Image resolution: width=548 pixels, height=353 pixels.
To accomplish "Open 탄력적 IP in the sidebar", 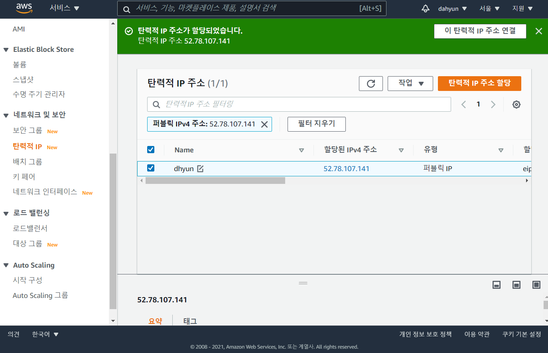I will [x=27, y=146].
